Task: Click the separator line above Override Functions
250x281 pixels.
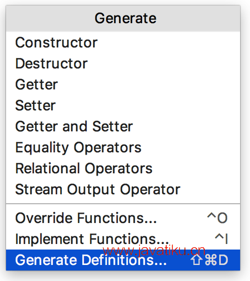Action: 123,204
